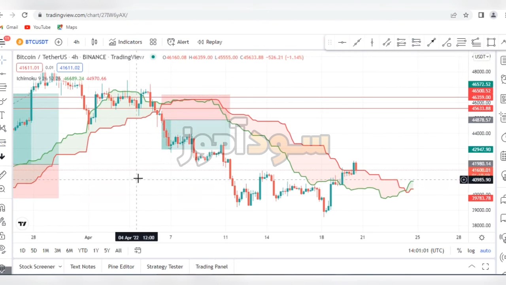Select the All time range
The width and height of the screenshot is (506, 285).
coord(118,251)
